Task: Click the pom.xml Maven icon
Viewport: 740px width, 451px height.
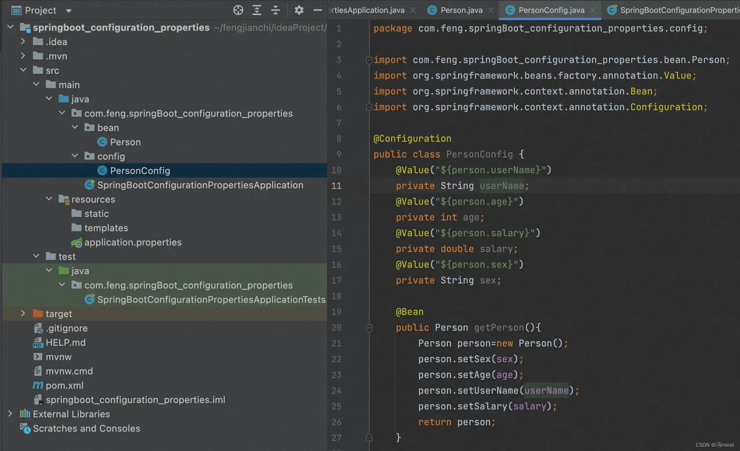Action: coord(38,385)
